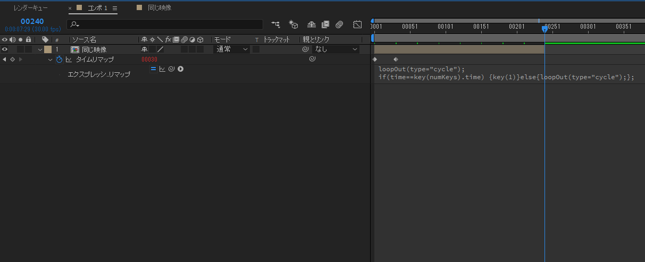
Task: Click the hide shy layers icon
Action: (312, 24)
